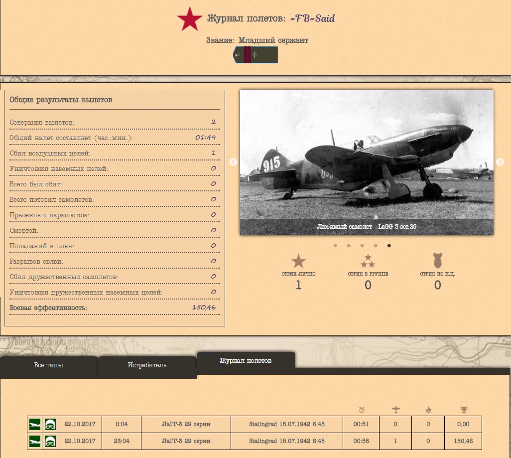Open the LaGG-3 ser.29 aircraft photo

(367, 162)
